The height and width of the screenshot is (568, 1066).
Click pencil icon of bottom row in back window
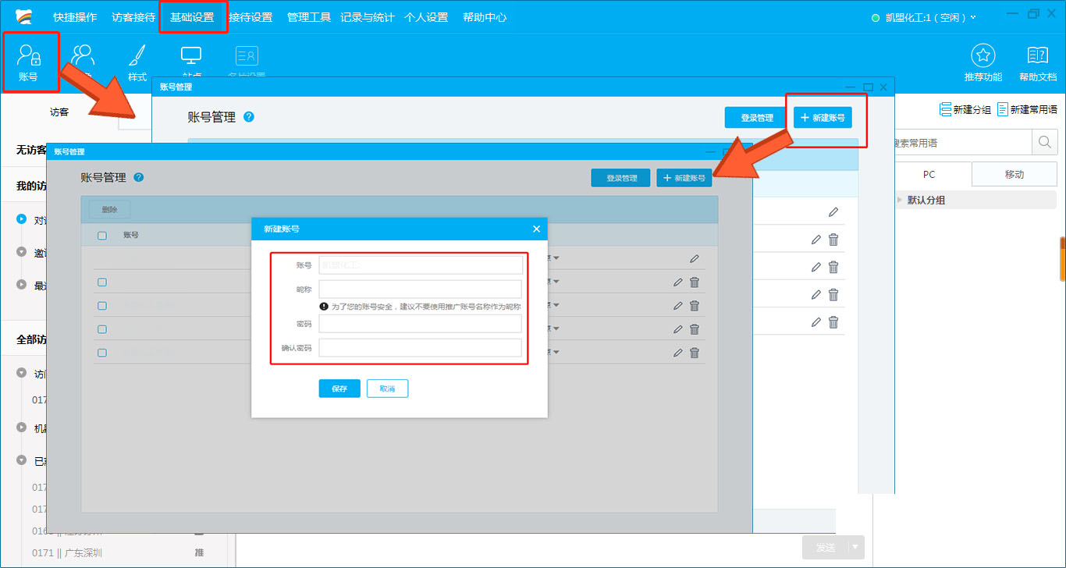coord(816,321)
